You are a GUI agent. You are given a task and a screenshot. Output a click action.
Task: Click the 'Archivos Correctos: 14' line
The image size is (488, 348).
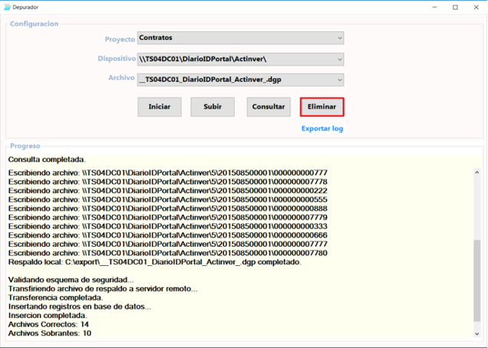click(x=49, y=324)
